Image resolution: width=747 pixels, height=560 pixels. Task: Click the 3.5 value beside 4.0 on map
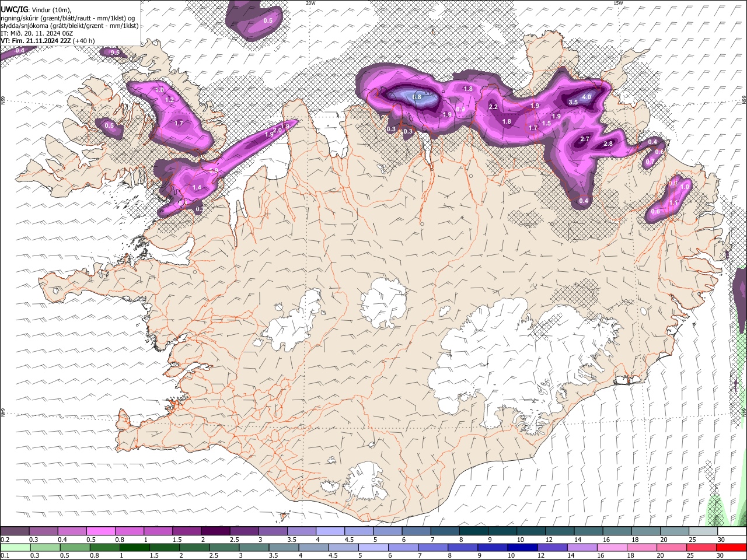click(x=573, y=102)
